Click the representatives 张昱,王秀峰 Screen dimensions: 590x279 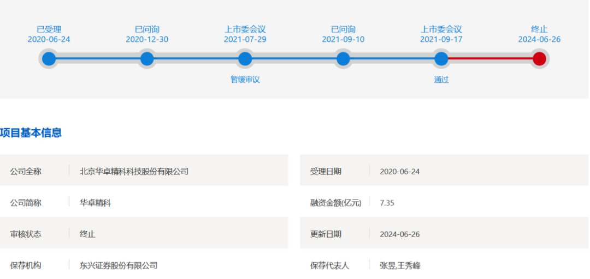coord(400,266)
